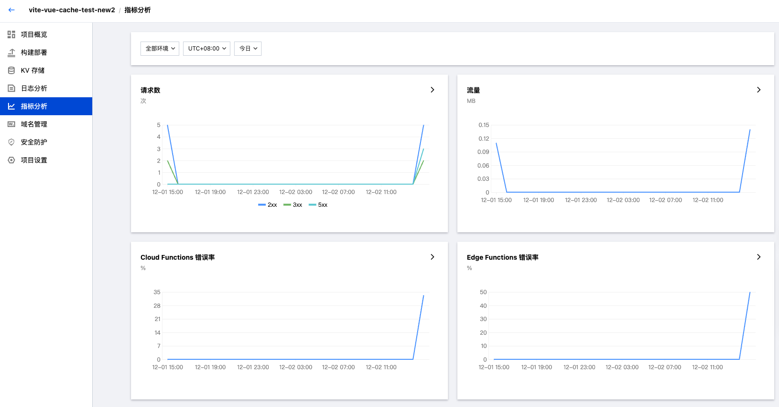Click the back arrow icon
Viewport: 779px width, 407px height.
point(11,10)
